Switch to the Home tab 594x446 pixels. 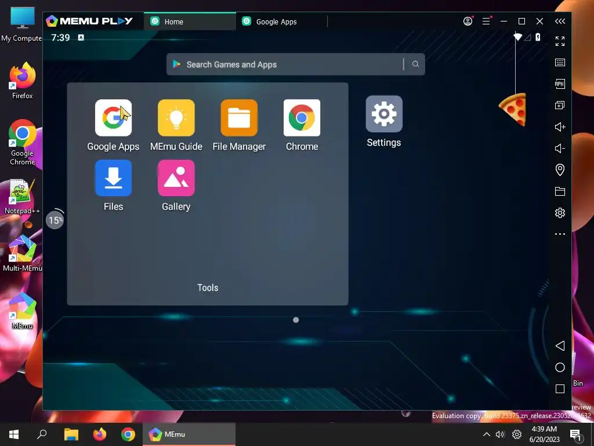tap(190, 21)
